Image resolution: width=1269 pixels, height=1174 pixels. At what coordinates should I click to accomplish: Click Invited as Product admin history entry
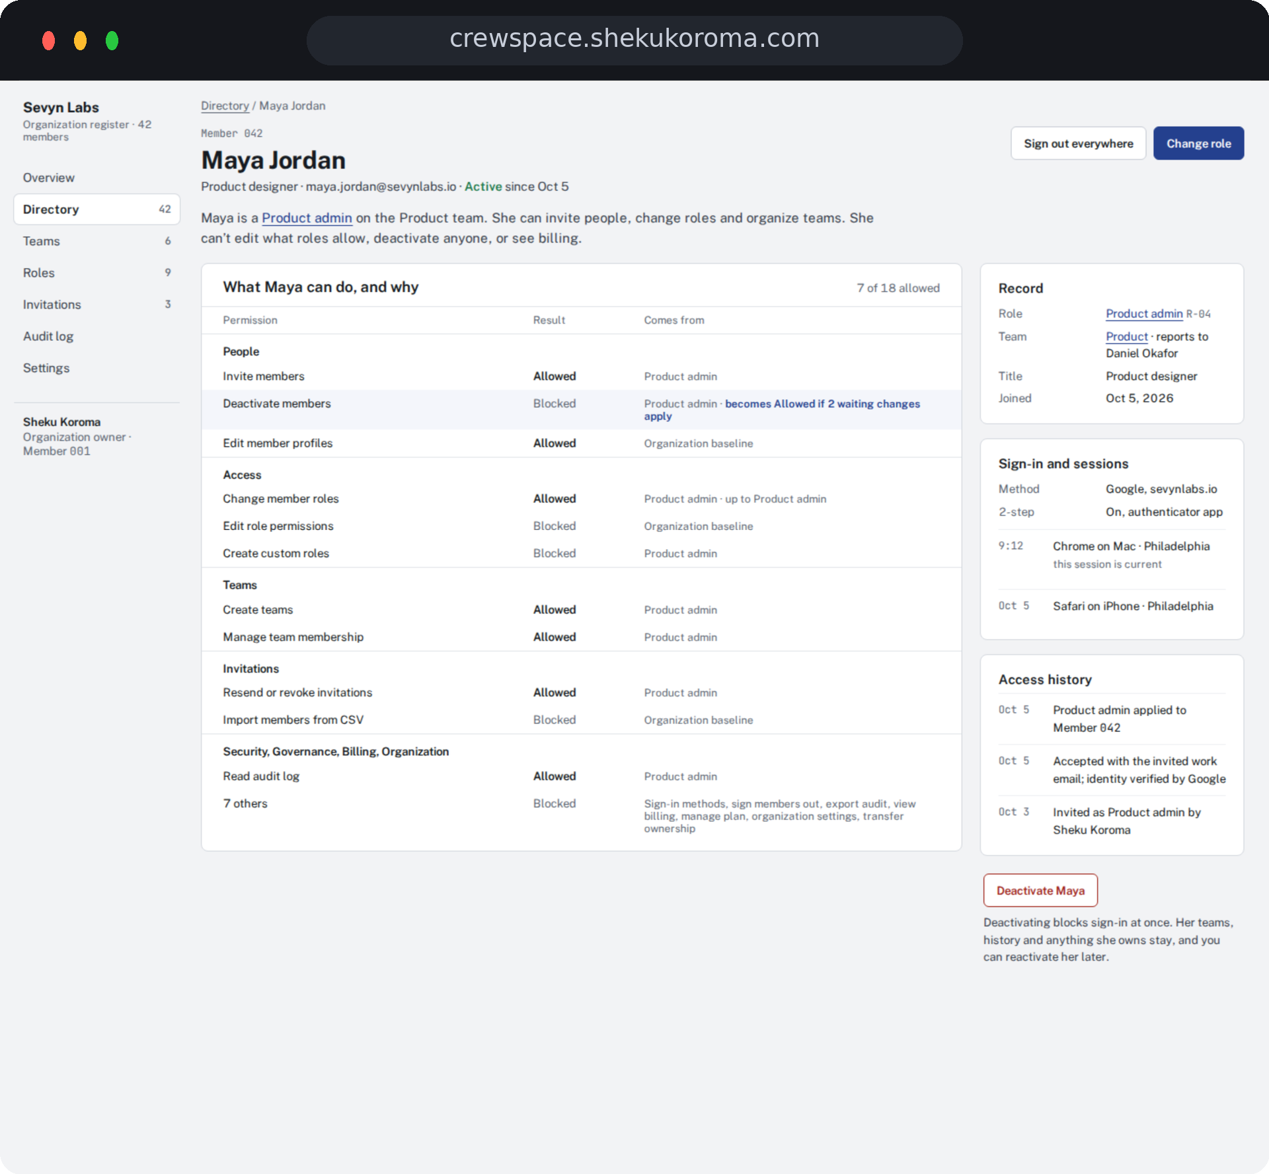[x=1112, y=821]
